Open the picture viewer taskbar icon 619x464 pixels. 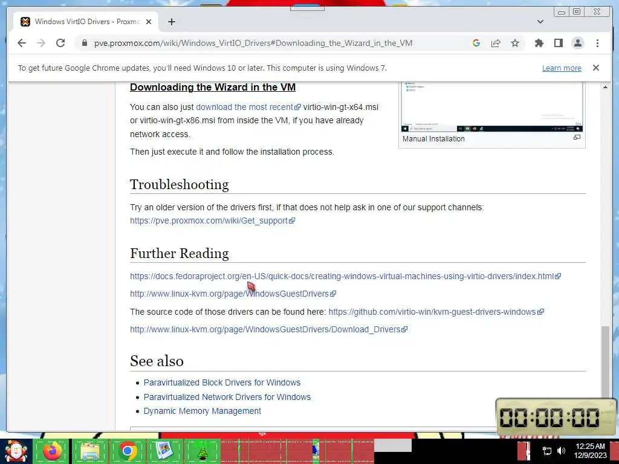164,451
